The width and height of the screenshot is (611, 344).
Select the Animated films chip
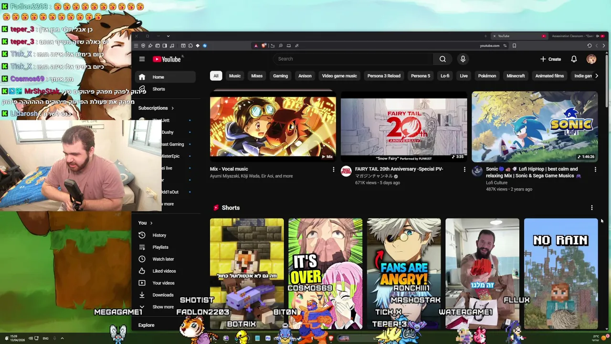coord(549,76)
